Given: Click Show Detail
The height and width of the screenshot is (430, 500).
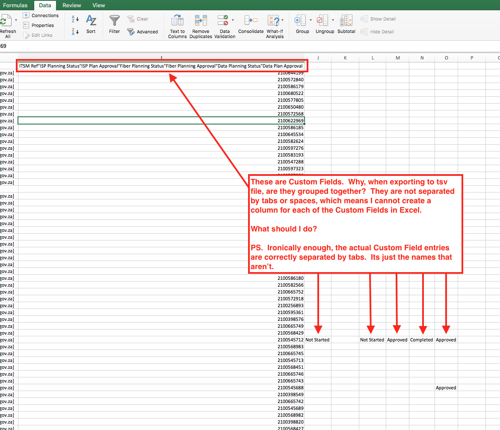Looking at the screenshot, I should pos(378,19).
